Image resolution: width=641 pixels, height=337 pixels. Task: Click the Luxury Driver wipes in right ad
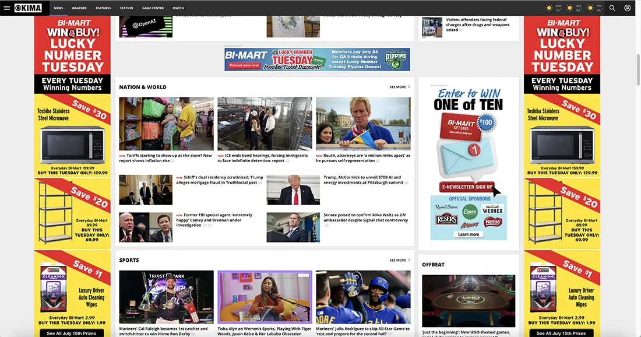[543, 289]
